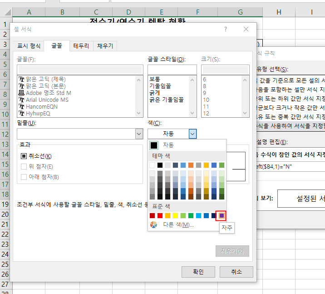The height and width of the screenshot is (294, 325).
Task: Select font size 8
Action: pyautogui.click(x=205, y=86)
